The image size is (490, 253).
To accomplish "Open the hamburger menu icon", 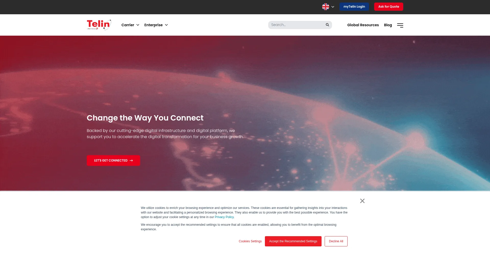I will coord(400,25).
